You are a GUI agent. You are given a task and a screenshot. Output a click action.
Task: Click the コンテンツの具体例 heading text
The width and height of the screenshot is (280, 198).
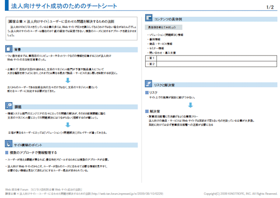[168, 19]
